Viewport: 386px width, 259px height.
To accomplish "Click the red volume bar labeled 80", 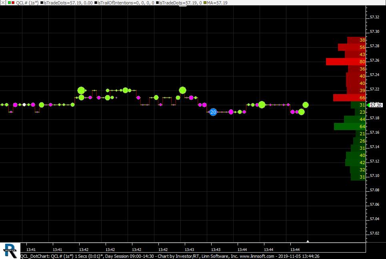I will (x=346, y=62).
